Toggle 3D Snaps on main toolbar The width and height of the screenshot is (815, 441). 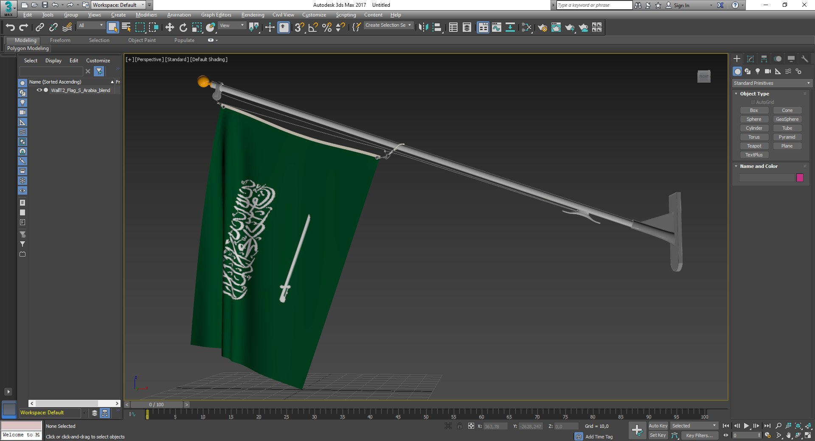pyautogui.click(x=299, y=28)
